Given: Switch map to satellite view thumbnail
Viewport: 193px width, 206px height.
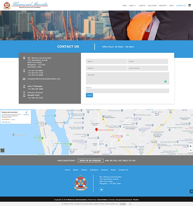Looking at the screenshot, I should click(3, 150).
